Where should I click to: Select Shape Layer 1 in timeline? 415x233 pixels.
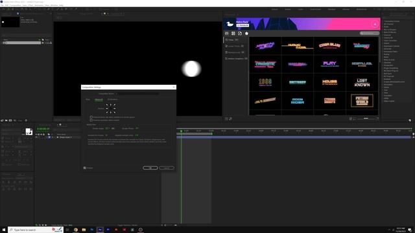(65, 137)
